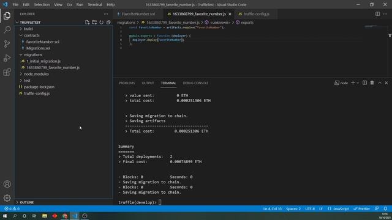
Task: Click New Folder icon in Explorer
Action: (x=94, y=23)
